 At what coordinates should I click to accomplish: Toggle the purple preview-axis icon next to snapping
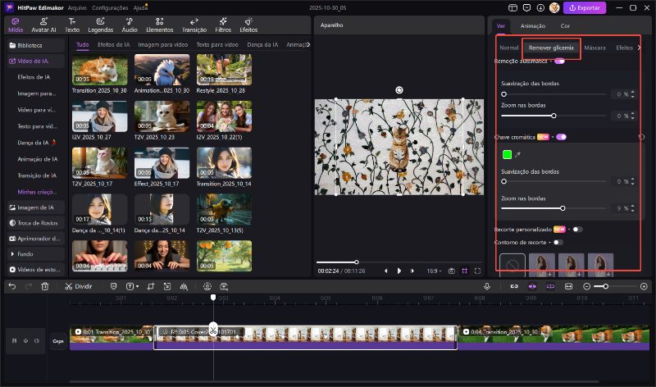pyautogui.click(x=550, y=286)
